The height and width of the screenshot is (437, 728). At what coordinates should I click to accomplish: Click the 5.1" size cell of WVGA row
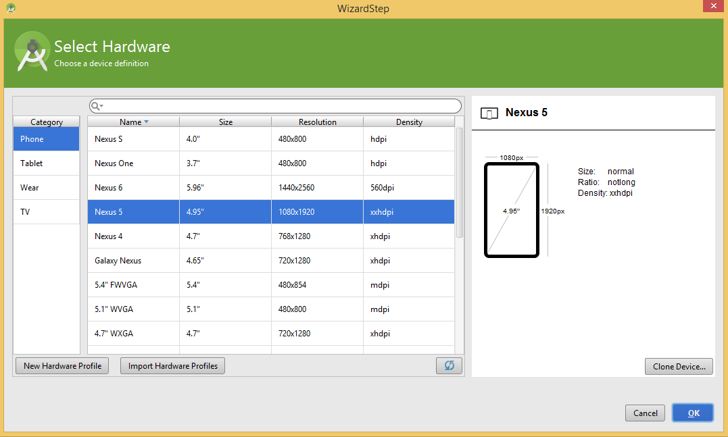click(226, 309)
